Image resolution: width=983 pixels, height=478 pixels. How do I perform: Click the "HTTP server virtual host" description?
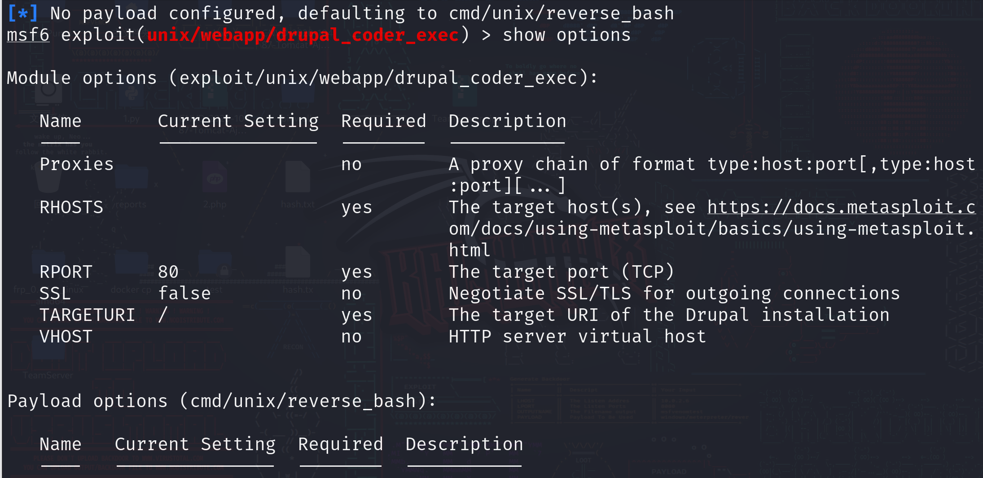pos(577,337)
